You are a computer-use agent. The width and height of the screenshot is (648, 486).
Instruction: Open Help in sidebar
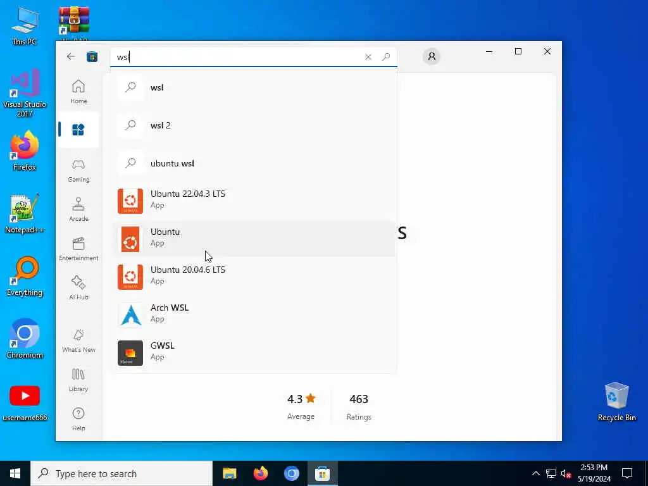pyautogui.click(x=78, y=419)
